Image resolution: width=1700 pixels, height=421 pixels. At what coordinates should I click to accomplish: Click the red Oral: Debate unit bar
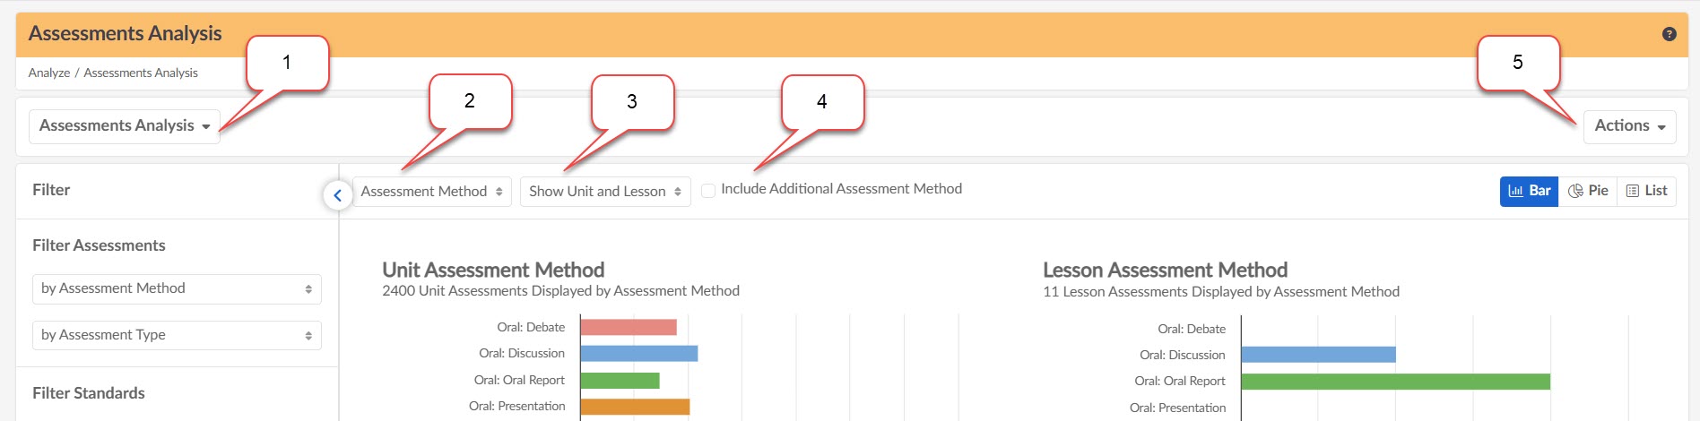click(629, 327)
